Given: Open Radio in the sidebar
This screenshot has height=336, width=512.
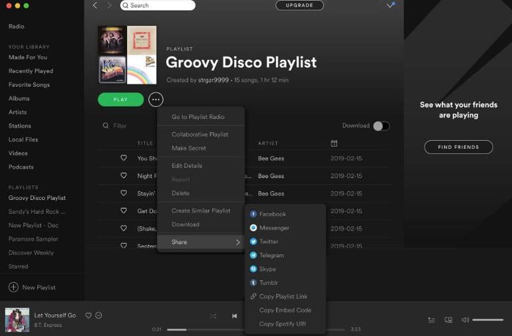Looking at the screenshot, I should coord(17,27).
